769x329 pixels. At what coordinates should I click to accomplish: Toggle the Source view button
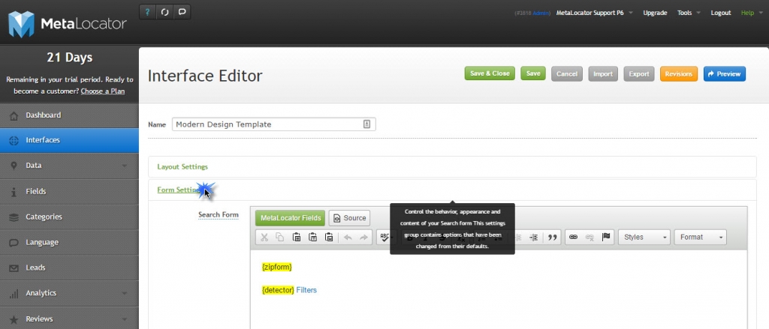[x=349, y=218]
